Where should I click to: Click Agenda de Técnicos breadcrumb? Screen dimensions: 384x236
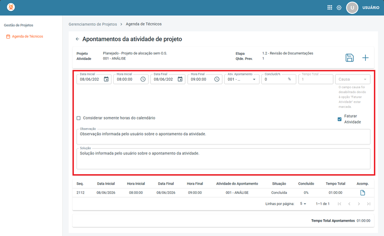(x=144, y=24)
